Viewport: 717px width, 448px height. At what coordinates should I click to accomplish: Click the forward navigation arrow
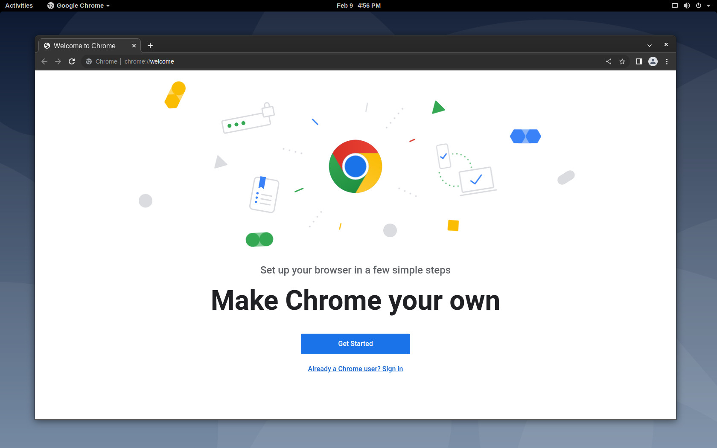click(x=58, y=61)
